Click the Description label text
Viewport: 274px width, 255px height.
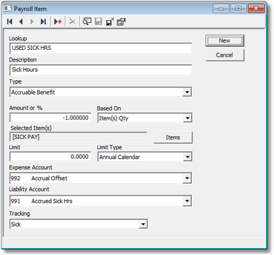pos(23,60)
